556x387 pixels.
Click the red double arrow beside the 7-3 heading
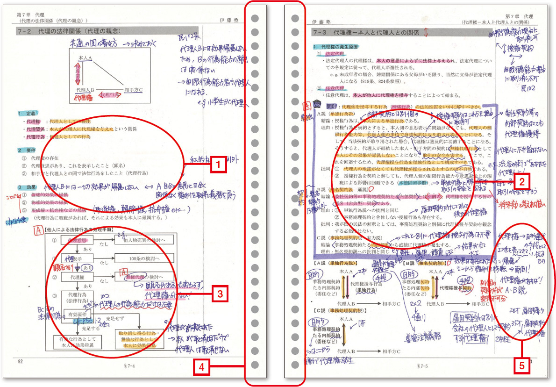(x=426, y=32)
